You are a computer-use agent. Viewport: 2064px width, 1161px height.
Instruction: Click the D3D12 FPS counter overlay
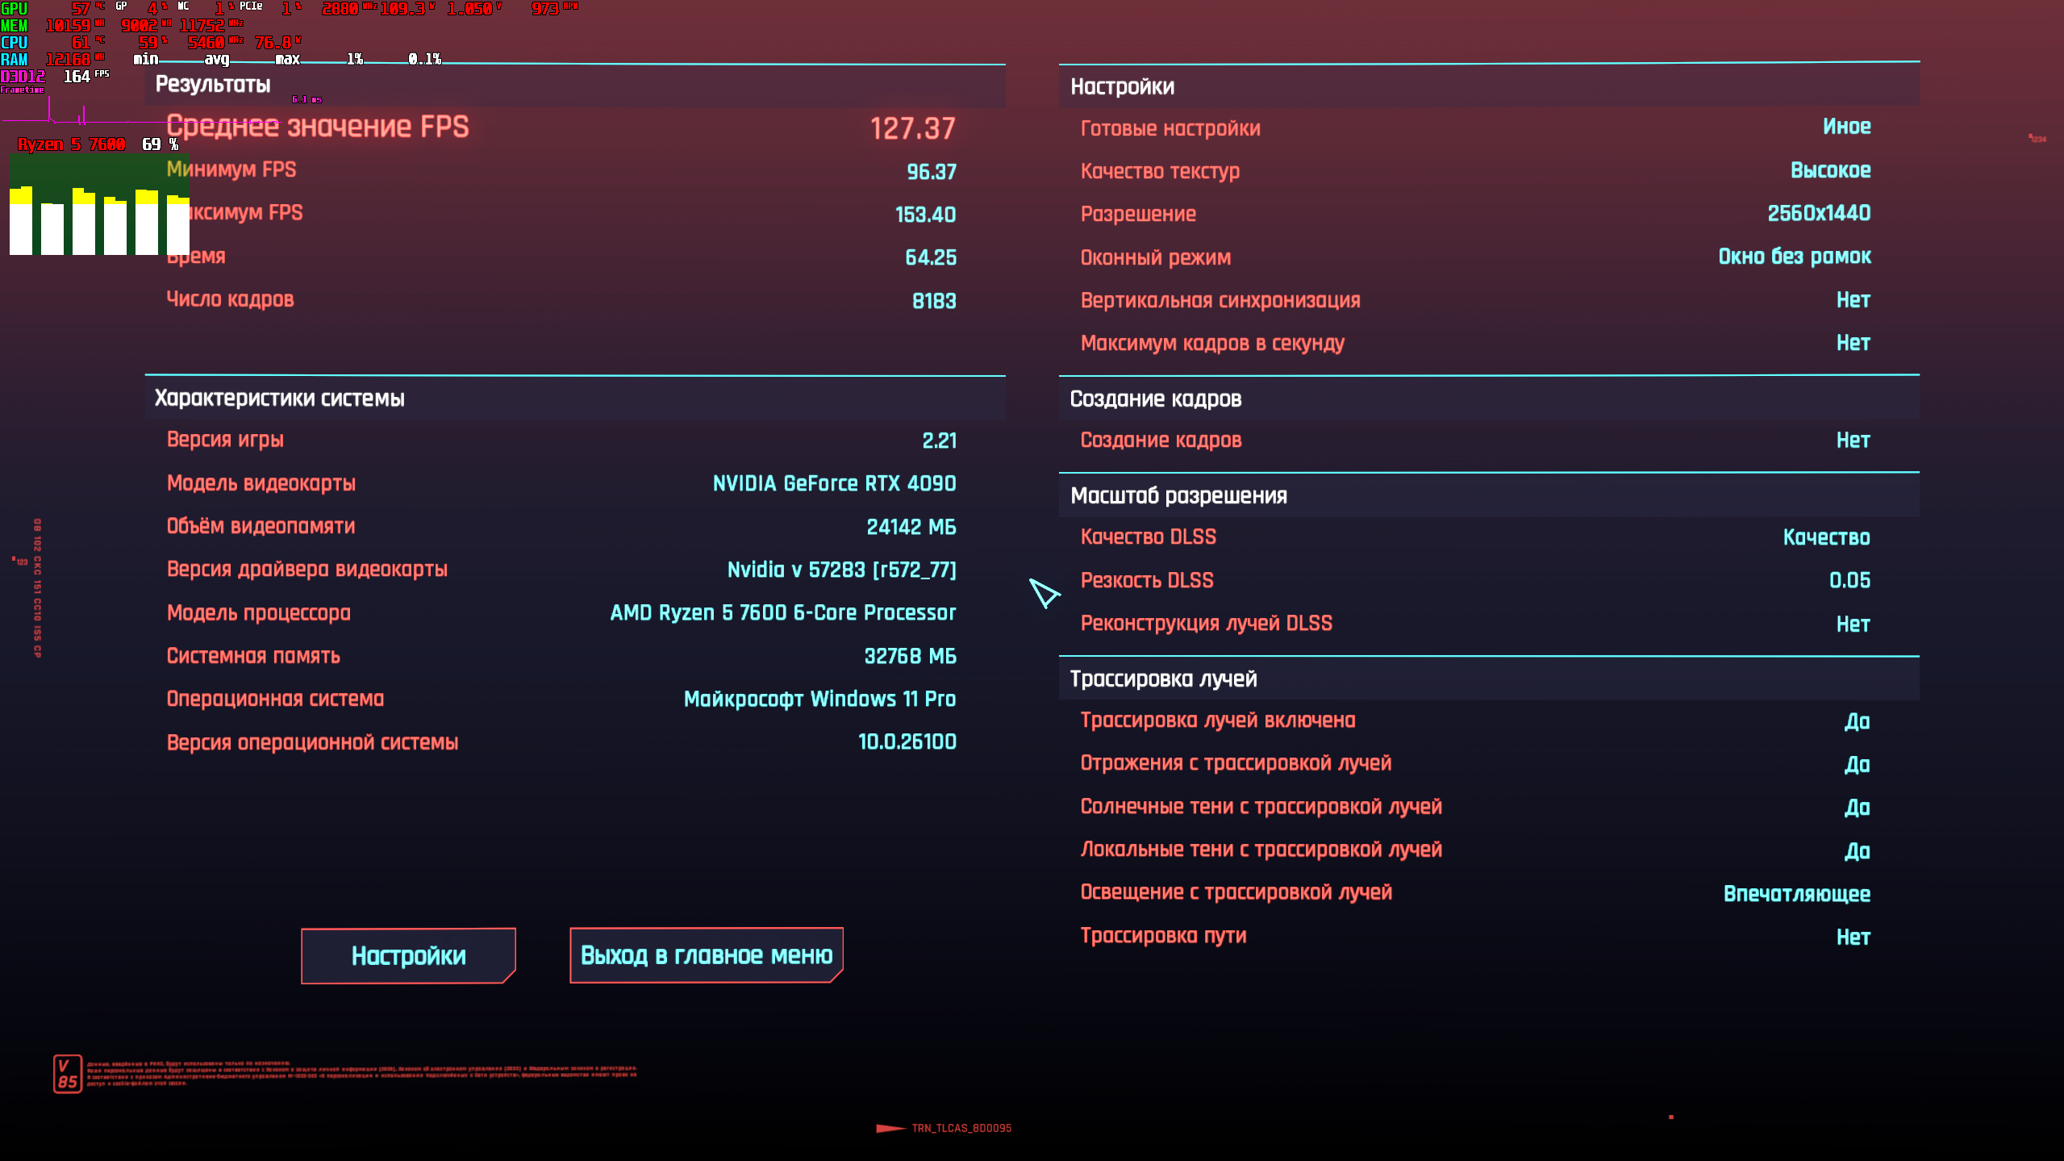click(x=55, y=77)
